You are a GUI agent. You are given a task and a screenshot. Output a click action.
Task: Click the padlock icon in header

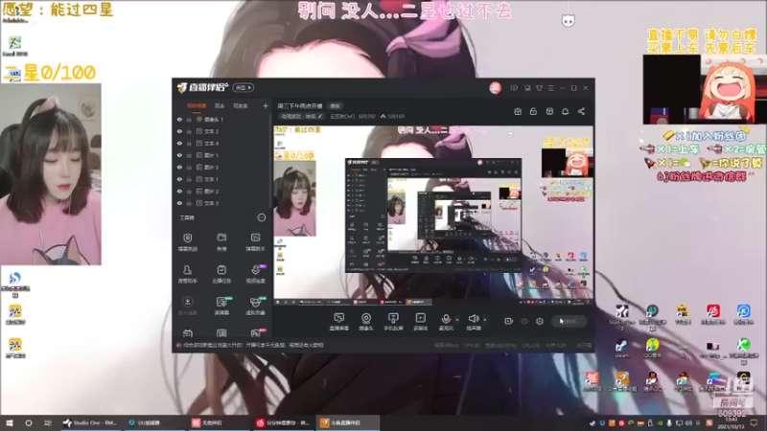[533, 111]
